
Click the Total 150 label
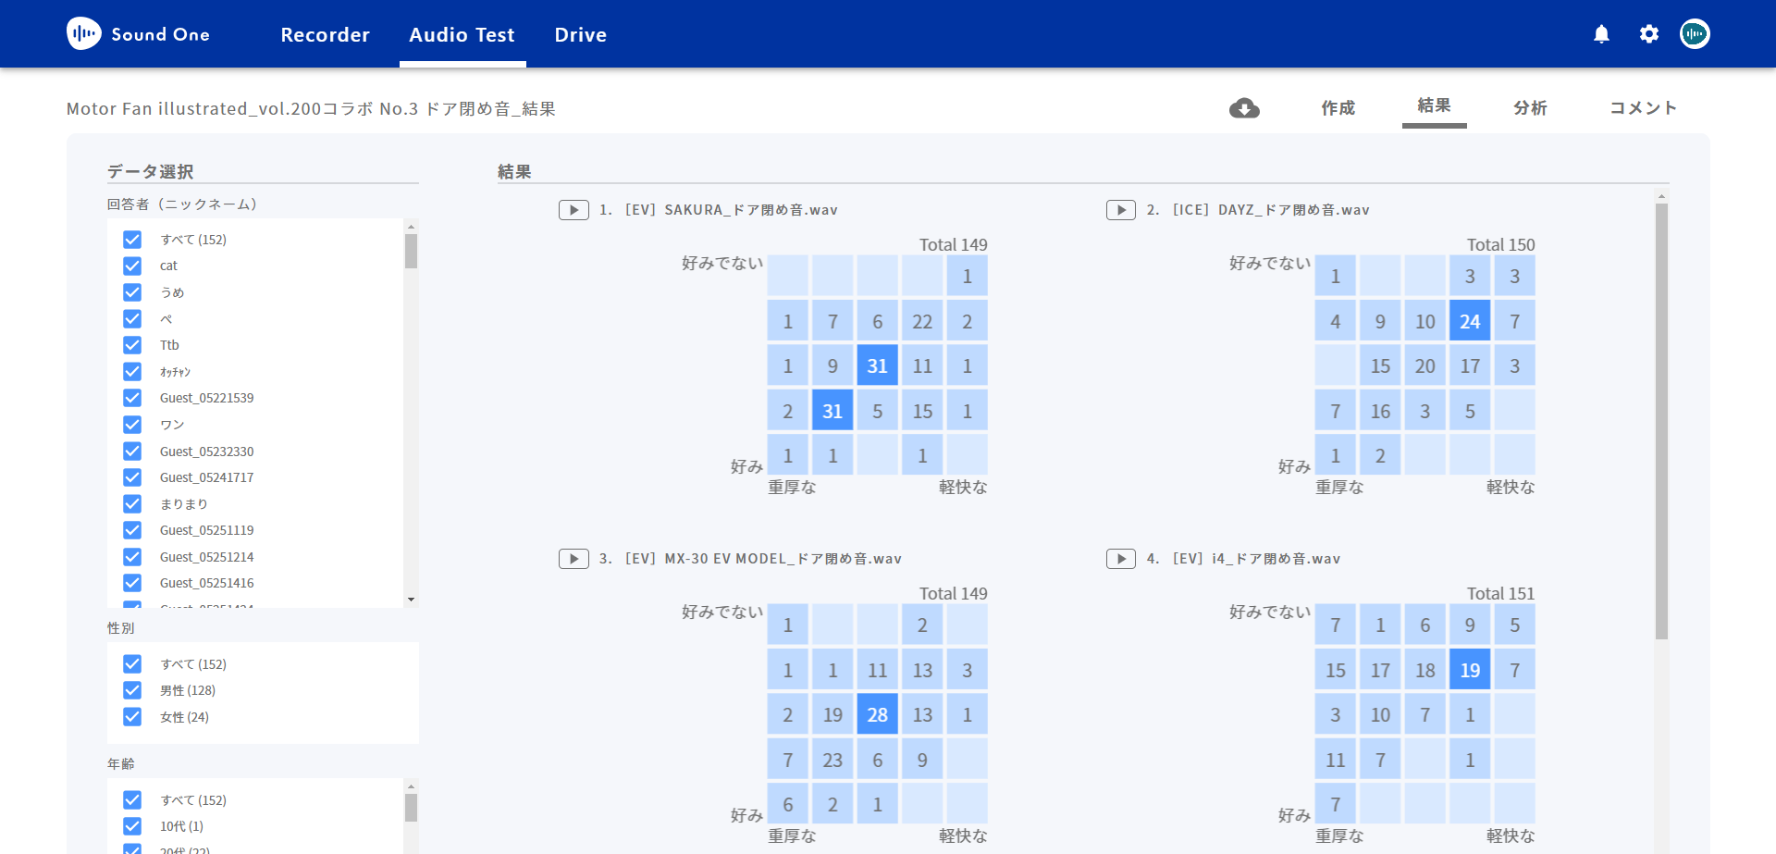click(x=1500, y=245)
